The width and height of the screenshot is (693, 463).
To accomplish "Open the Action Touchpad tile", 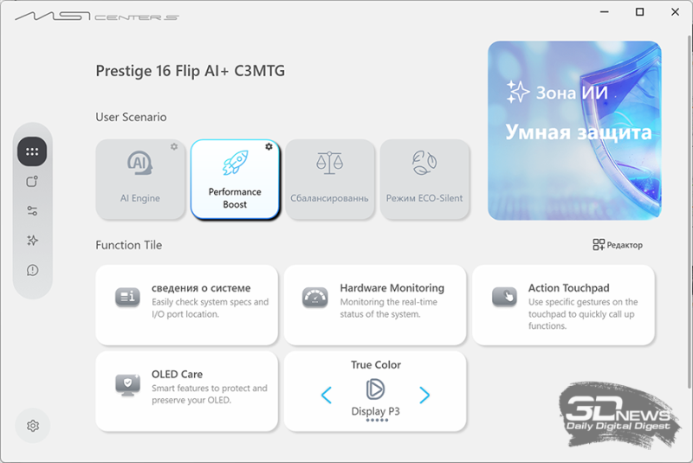I will 564,305.
